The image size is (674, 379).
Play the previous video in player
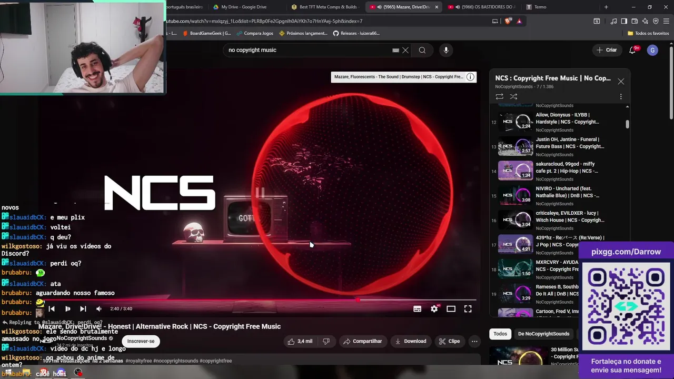(52, 309)
